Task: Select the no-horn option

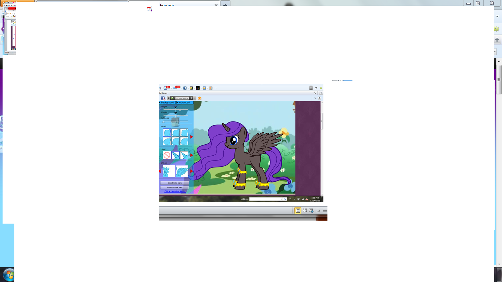Action: (167, 155)
